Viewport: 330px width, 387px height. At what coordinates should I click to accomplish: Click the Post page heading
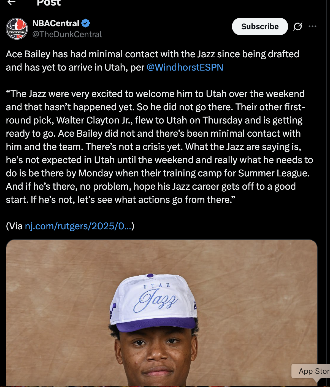coord(49,2)
